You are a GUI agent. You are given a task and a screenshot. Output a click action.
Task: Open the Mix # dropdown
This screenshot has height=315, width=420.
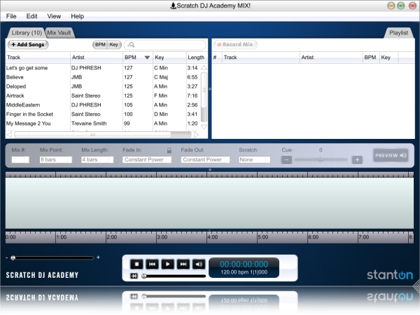pos(20,160)
